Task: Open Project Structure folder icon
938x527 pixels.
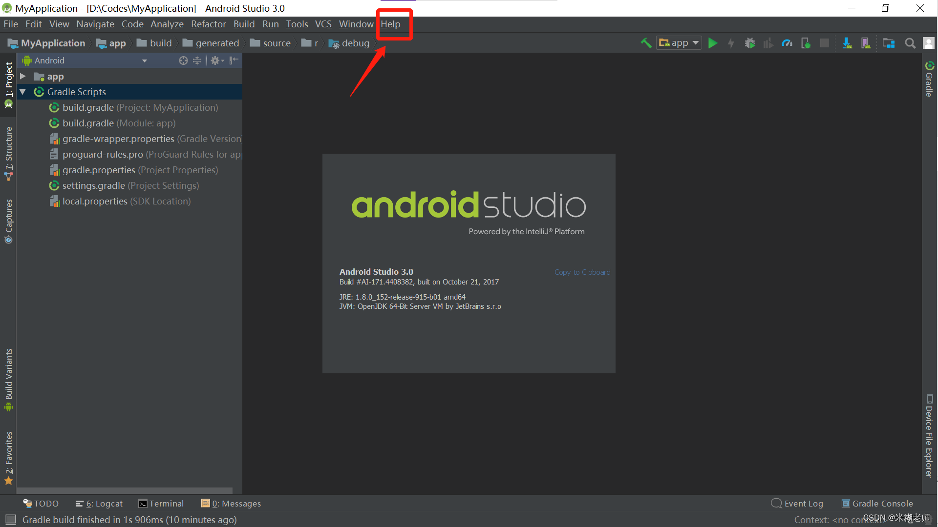Action: [889, 43]
